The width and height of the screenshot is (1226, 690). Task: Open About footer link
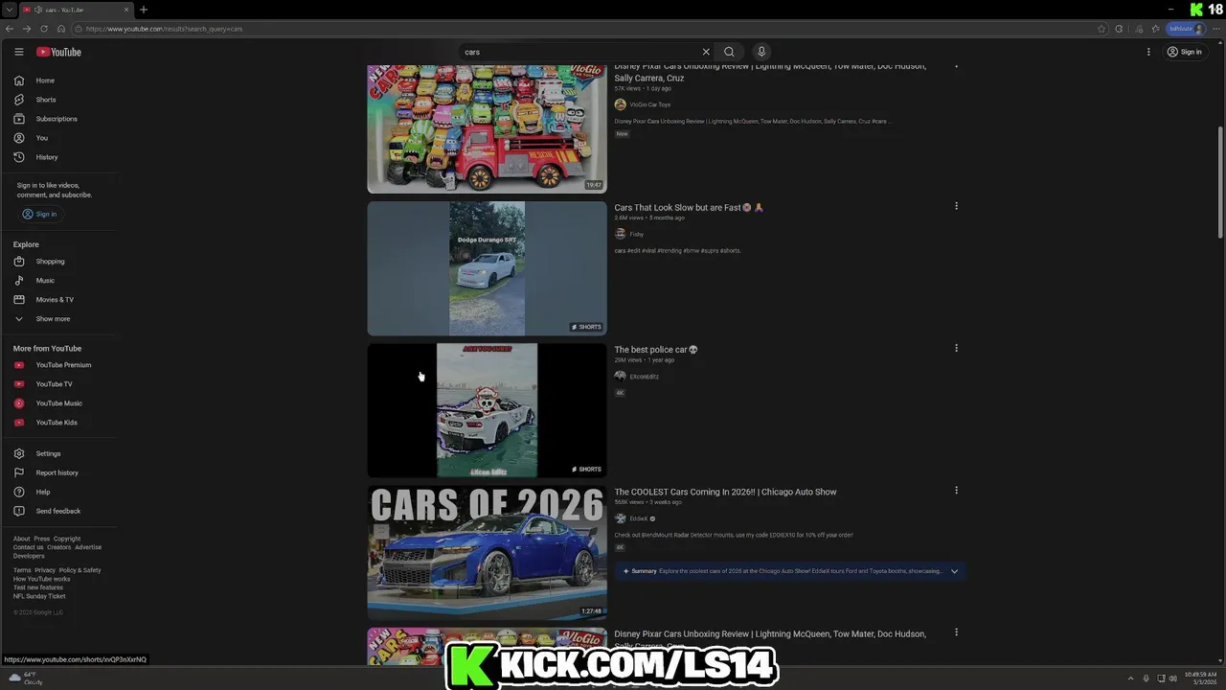coord(21,539)
